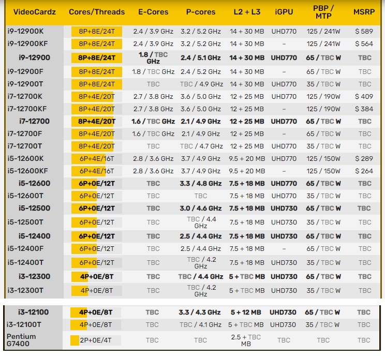The width and height of the screenshot is (385, 357).
Task: Select the i3-12300T model name
Action: click(25, 290)
